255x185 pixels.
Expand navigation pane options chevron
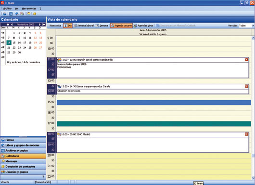click(x=43, y=177)
